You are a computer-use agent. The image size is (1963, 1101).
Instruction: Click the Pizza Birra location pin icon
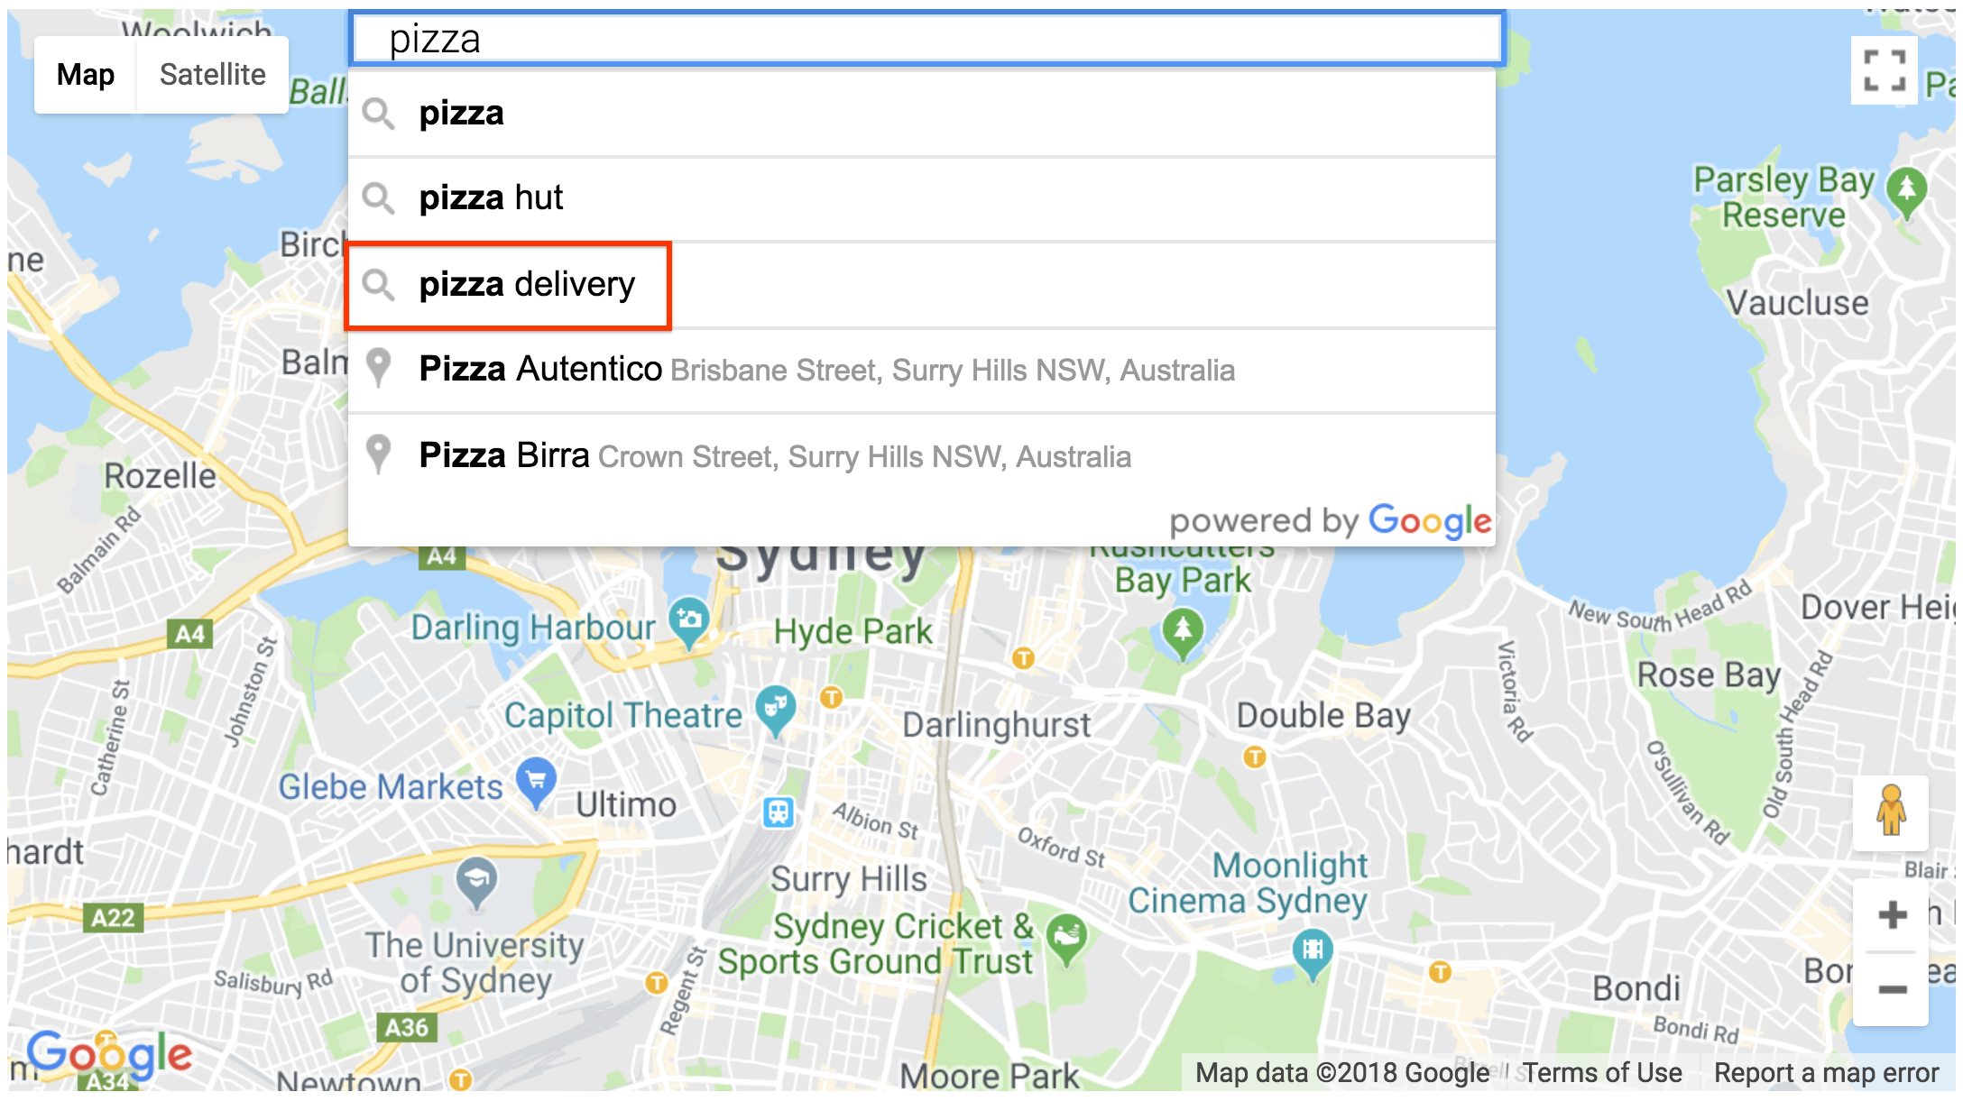380,454
